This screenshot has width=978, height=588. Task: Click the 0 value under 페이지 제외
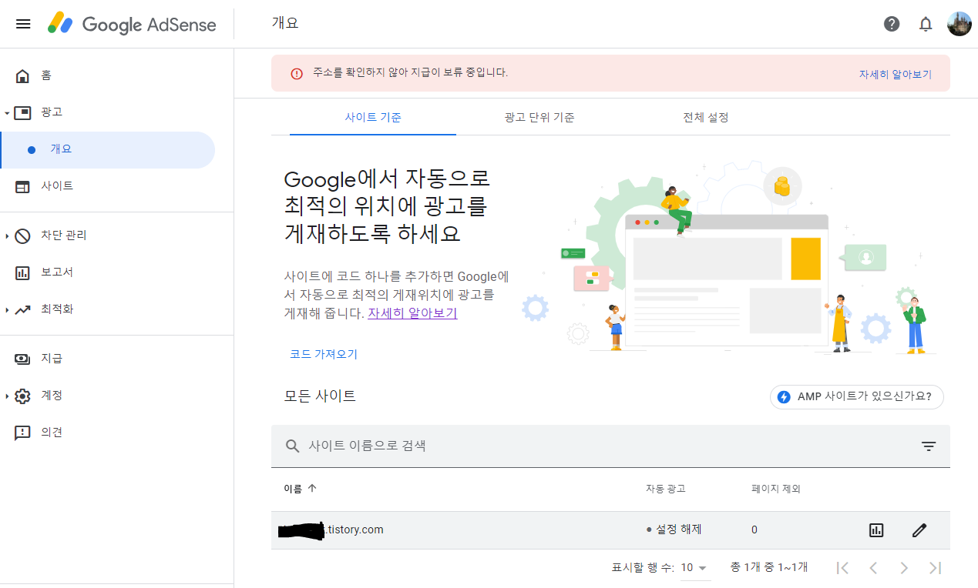[x=755, y=530]
